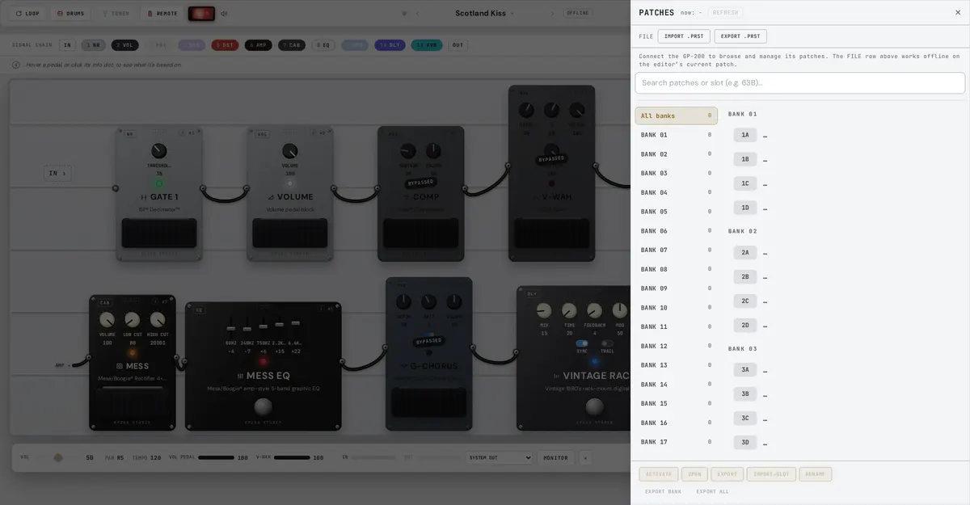970x505 pixels.
Task: Click the red record button in top toolbar
Action: point(201,13)
